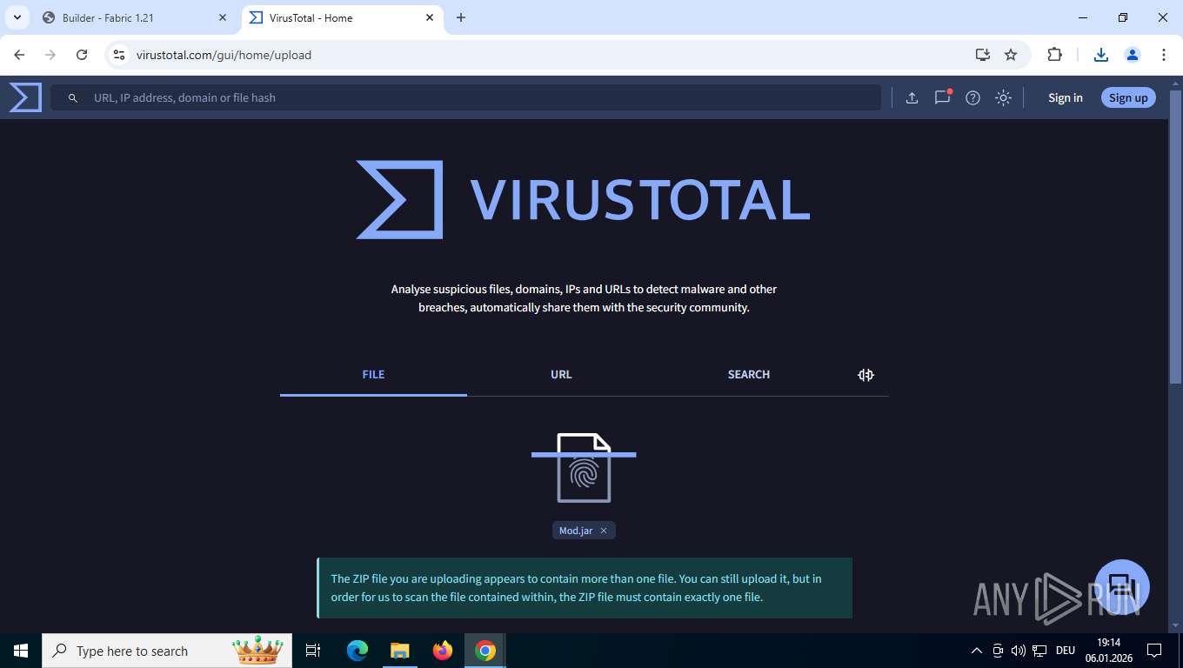Open Task View on taskbar
This screenshot has height=668, width=1183.
pyautogui.click(x=314, y=651)
